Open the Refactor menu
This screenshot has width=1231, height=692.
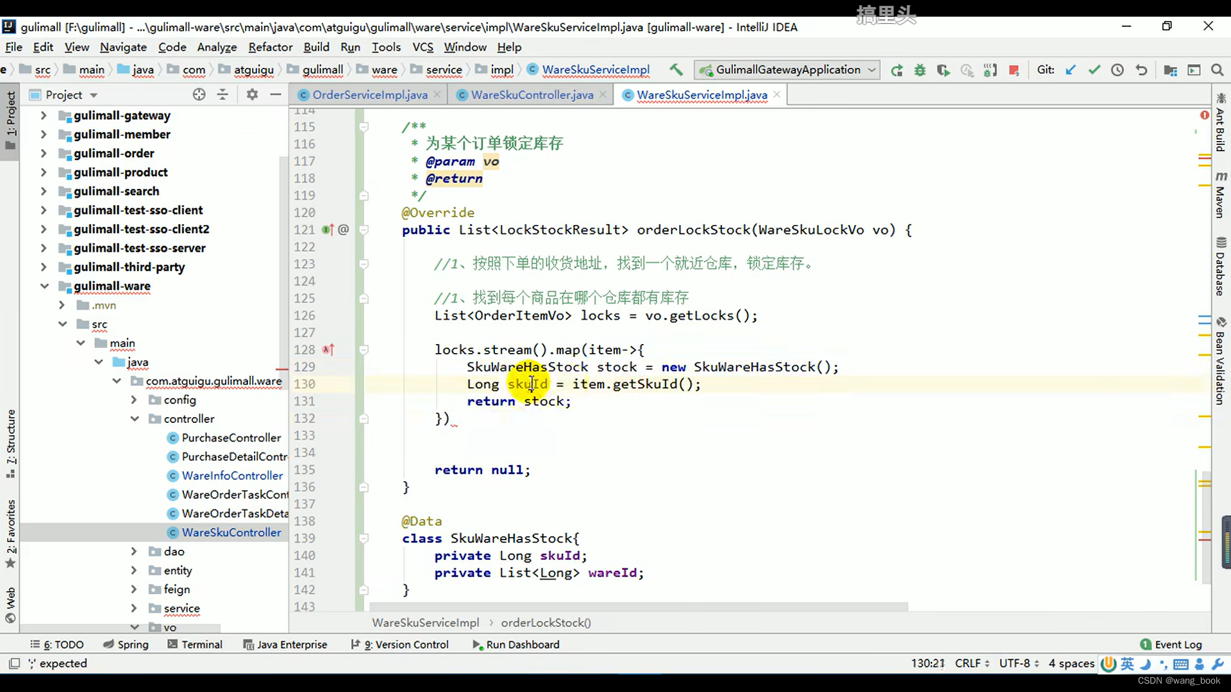tap(270, 47)
